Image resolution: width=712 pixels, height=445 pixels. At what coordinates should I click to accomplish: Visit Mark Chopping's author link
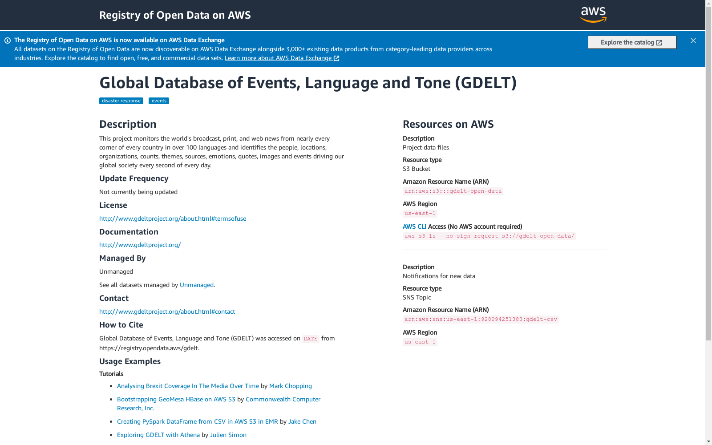tap(291, 386)
